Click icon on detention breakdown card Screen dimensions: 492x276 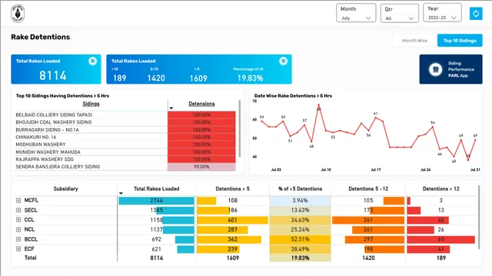[x=283, y=61]
